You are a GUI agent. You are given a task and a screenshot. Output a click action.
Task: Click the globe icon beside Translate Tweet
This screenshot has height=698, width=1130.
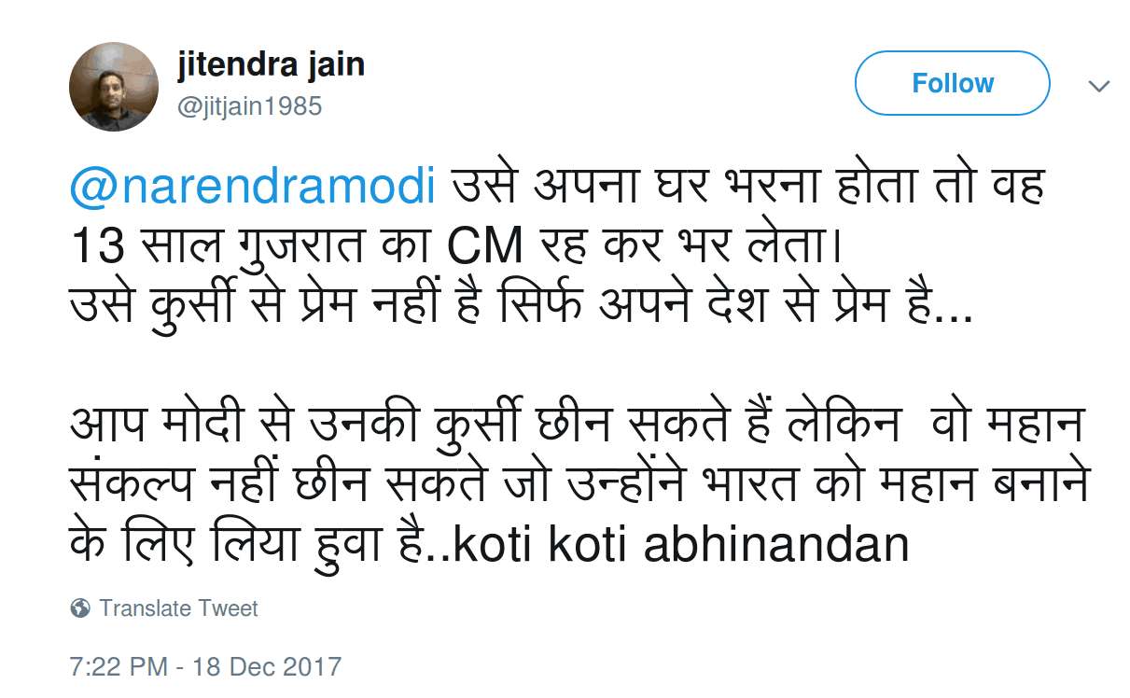tap(80, 609)
